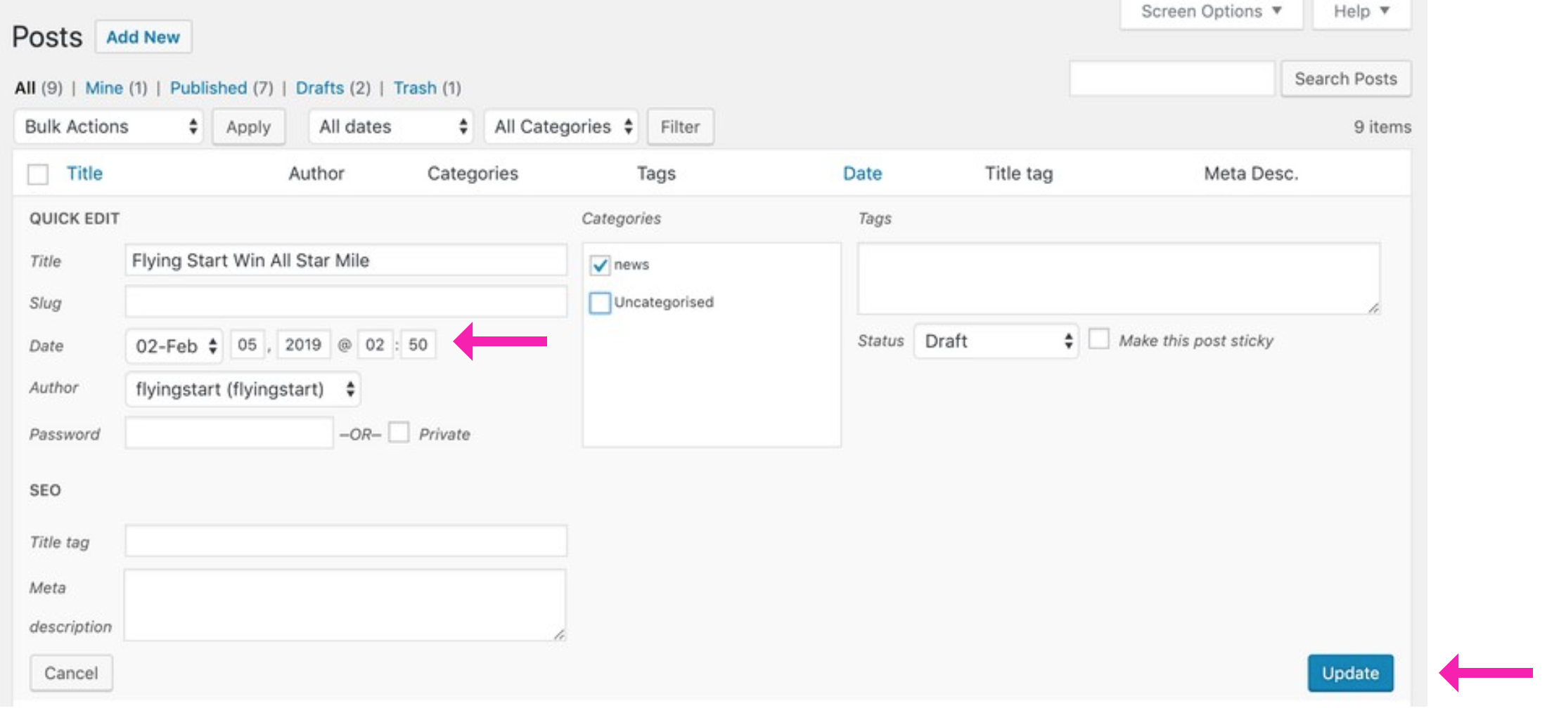Change the Status dropdown from Draft
This screenshot has height=708, width=1547.
coord(996,341)
